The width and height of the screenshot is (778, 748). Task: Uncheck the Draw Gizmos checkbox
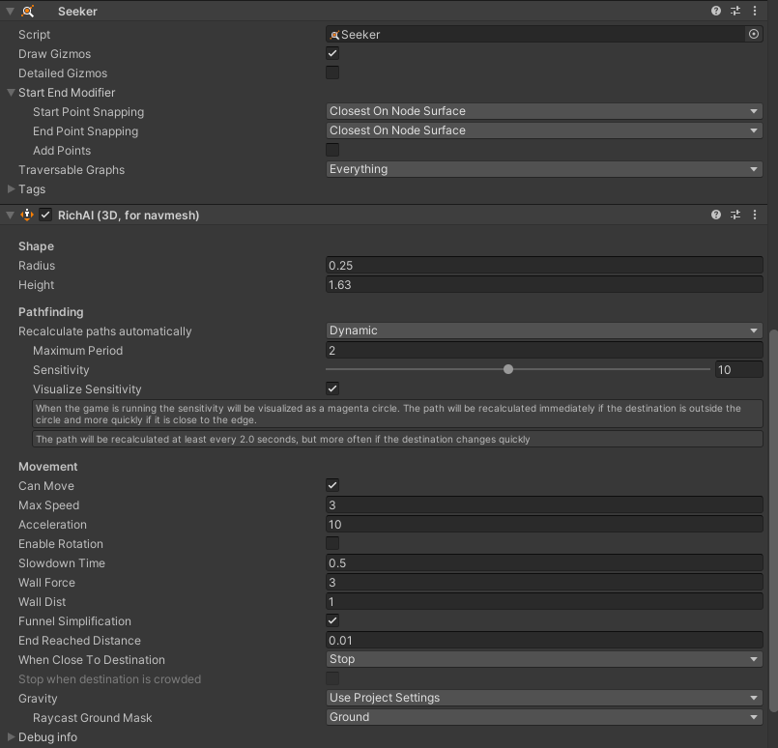tap(332, 53)
